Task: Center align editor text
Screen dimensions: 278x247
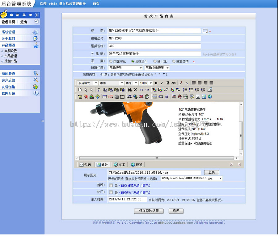Action: click(200, 83)
